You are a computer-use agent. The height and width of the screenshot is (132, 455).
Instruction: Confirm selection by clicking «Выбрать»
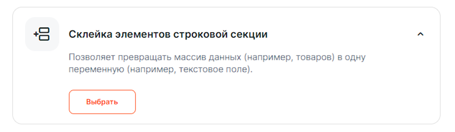click(102, 102)
